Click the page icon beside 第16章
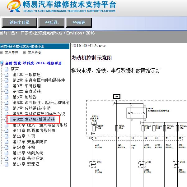This screenshot has height=187, width=187. (7, 159)
